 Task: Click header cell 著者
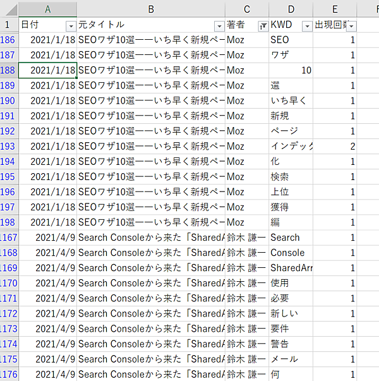tap(247, 25)
